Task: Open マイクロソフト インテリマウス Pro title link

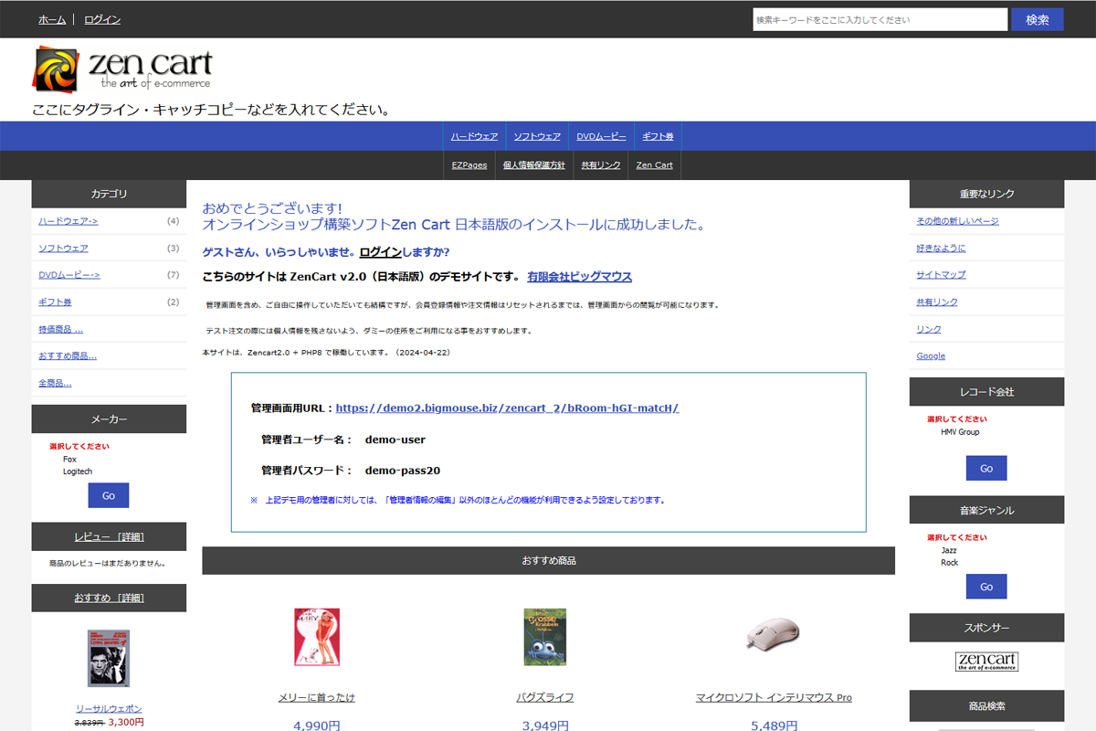Action: point(774,697)
